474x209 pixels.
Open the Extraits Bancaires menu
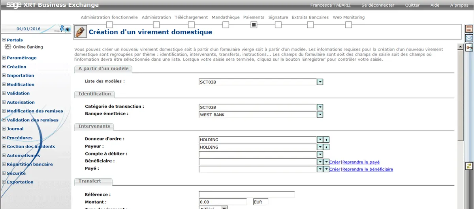(x=310, y=17)
